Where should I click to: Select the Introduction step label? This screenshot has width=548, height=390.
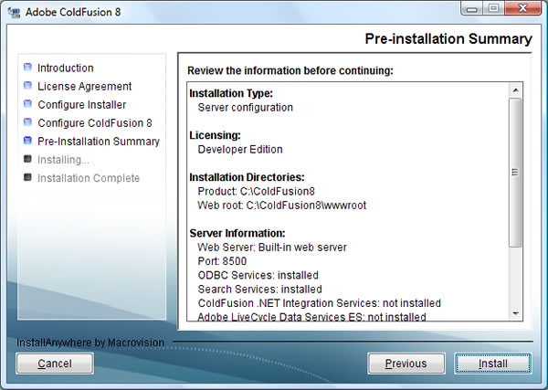tap(66, 68)
